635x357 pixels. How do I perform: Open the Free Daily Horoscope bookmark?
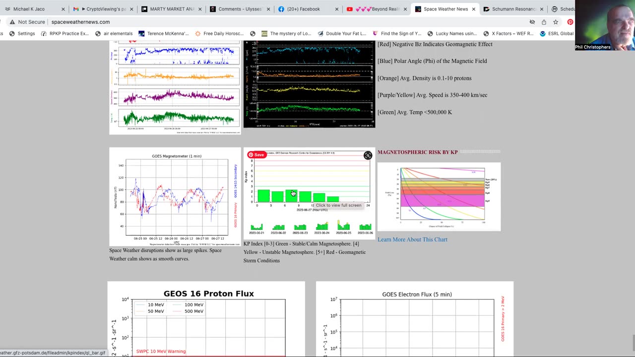[x=219, y=33]
